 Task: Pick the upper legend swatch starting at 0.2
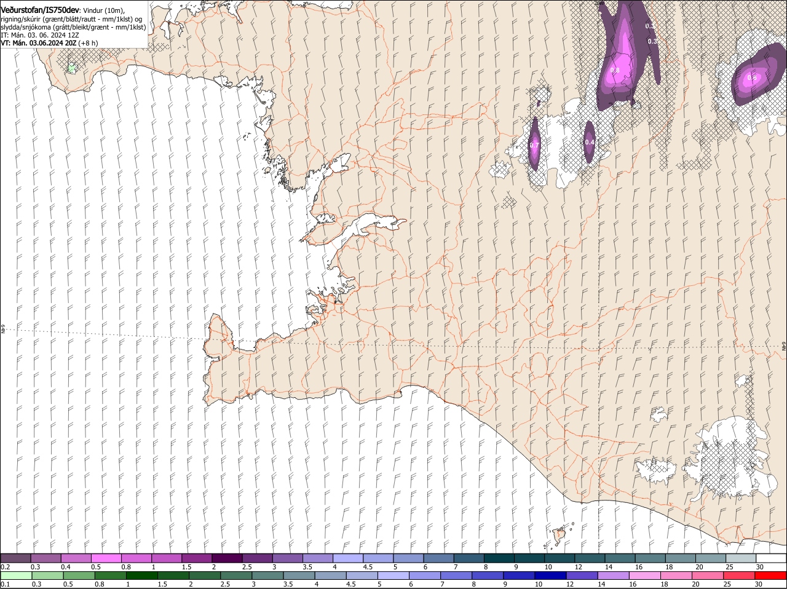click(16, 558)
